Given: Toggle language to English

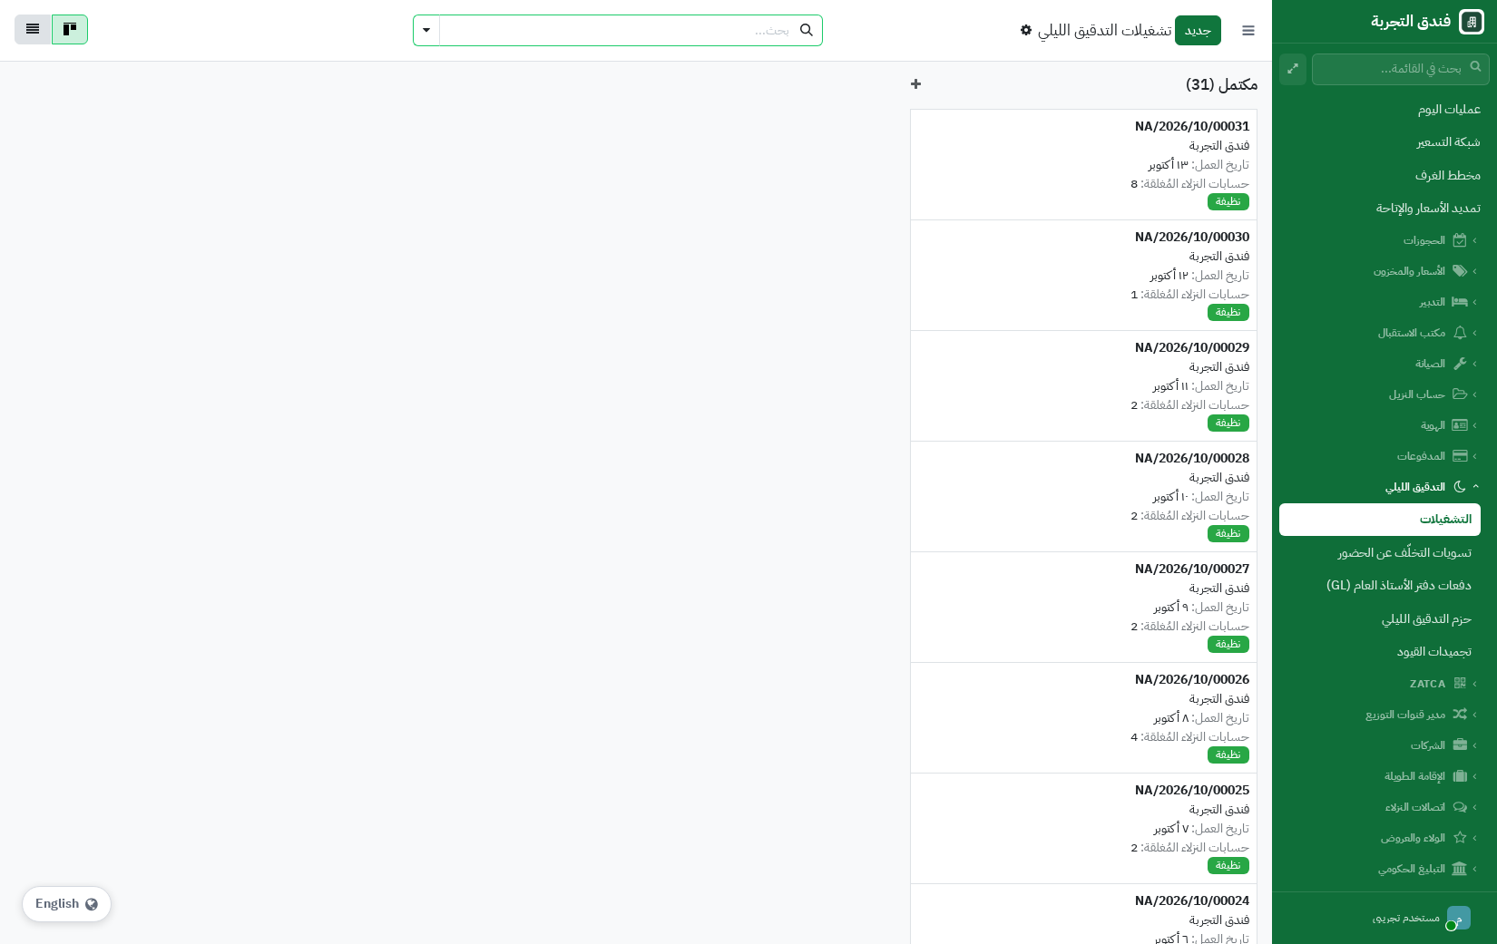Looking at the screenshot, I should tap(66, 904).
